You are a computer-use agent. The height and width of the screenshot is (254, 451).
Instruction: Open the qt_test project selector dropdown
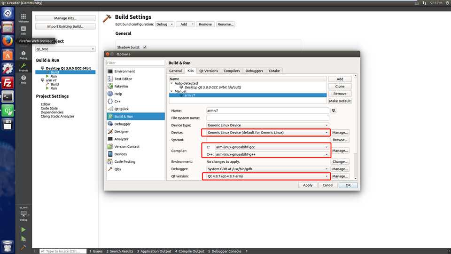click(x=65, y=49)
